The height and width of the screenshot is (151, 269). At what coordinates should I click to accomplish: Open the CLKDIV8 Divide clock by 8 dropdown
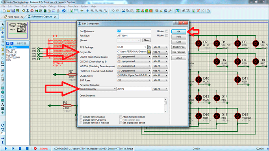[134, 61]
